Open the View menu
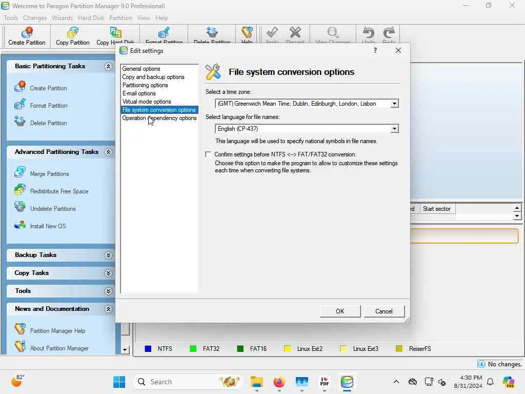525x394 pixels. point(144,18)
